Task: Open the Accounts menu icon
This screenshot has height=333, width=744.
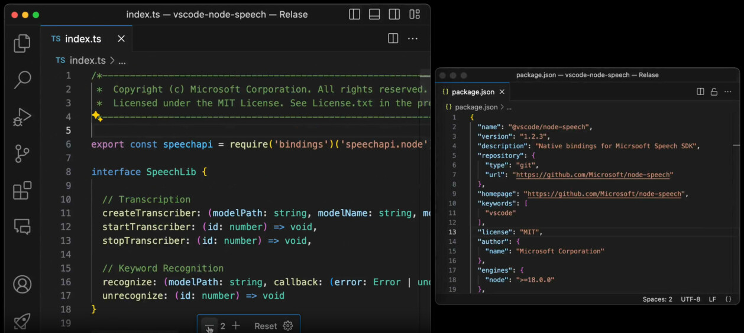Action: point(22,285)
